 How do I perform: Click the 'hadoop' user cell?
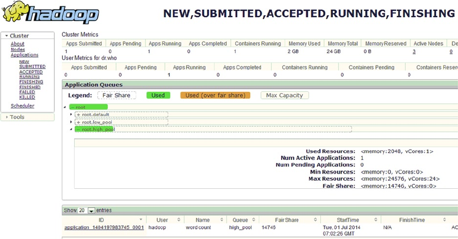click(157, 227)
